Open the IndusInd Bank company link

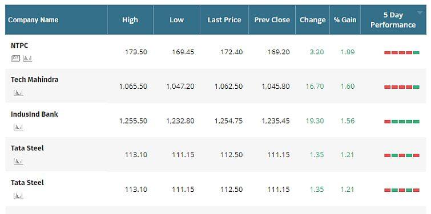click(x=34, y=114)
